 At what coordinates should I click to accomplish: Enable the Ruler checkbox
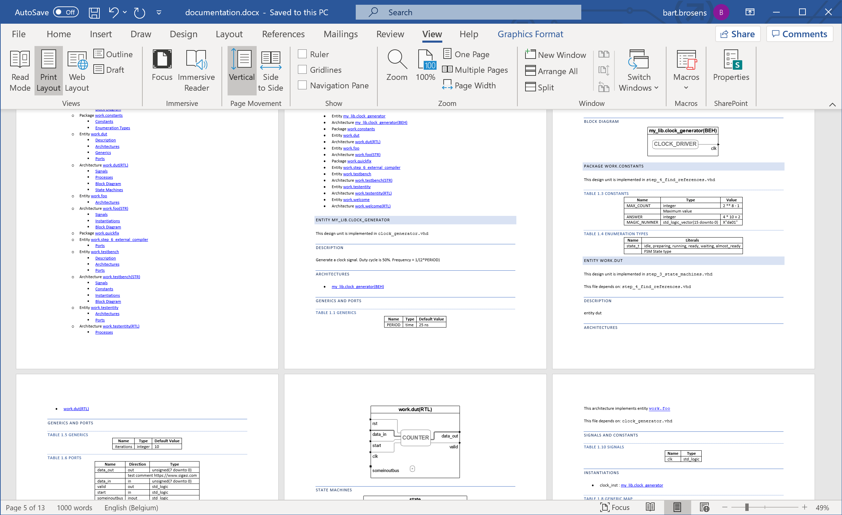pyautogui.click(x=302, y=54)
